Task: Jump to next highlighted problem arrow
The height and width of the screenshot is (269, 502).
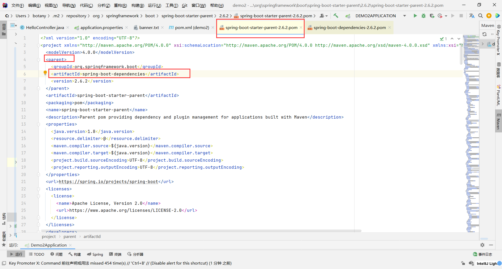Action: coord(459,39)
